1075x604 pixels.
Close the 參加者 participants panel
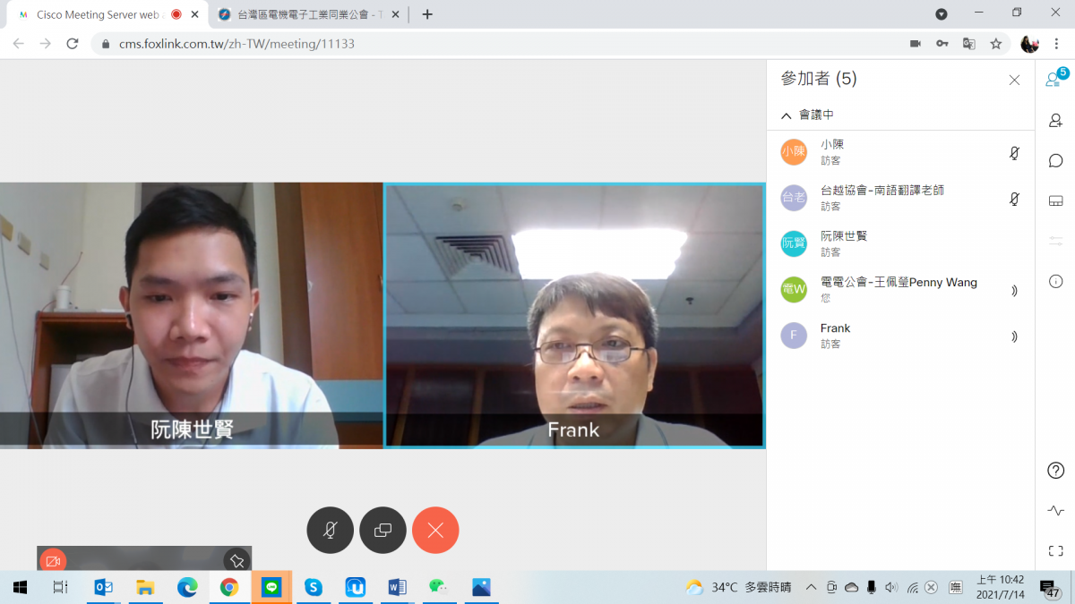pyautogui.click(x=1014, y=80)
